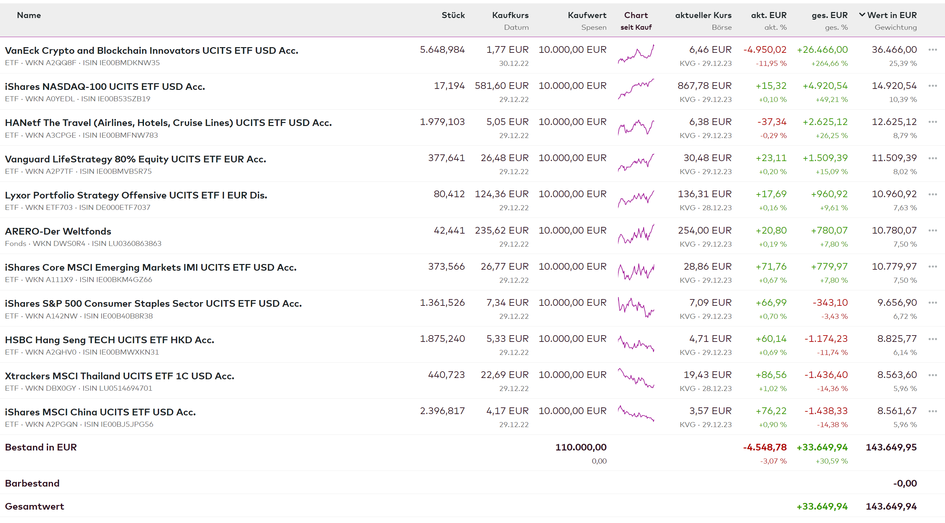Click the iShares S&P 500 Consumer Staples sparkline
The width and height of the screenshot is (945, 523).
click(x=636, y=307)
